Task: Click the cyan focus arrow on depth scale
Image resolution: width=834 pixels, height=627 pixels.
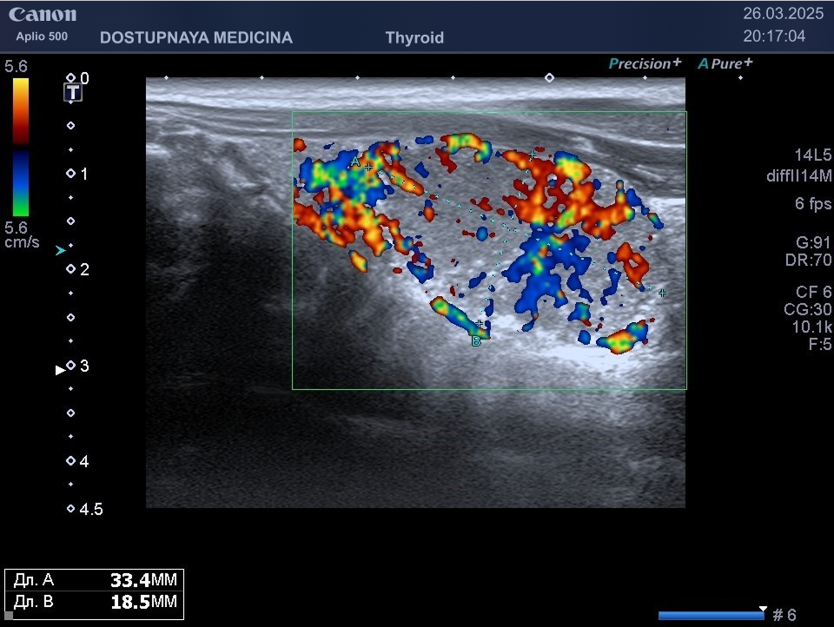Action: [x=60, y=250]
